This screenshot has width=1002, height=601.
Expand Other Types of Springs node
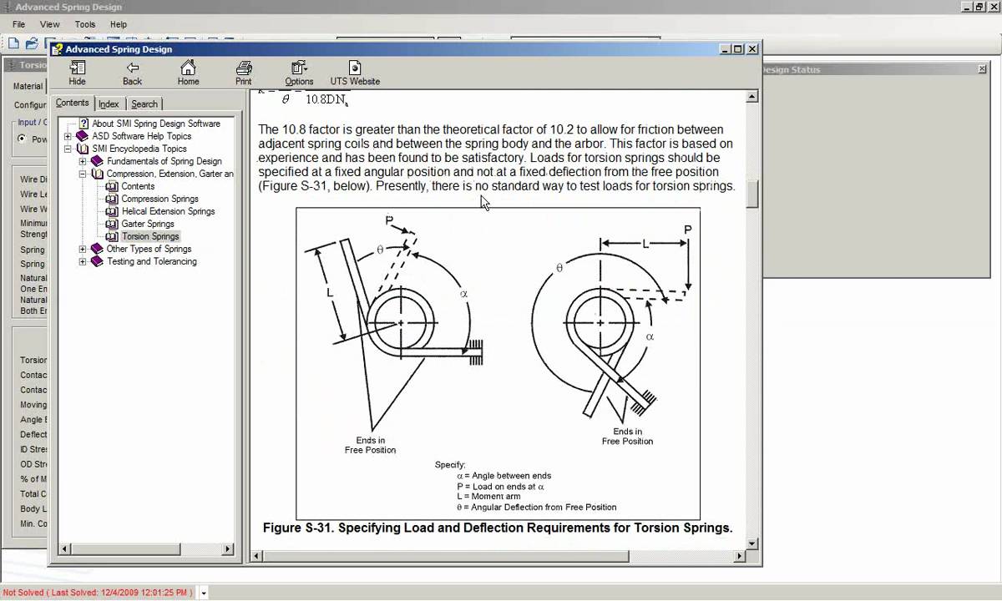click(x=83, y=249)
